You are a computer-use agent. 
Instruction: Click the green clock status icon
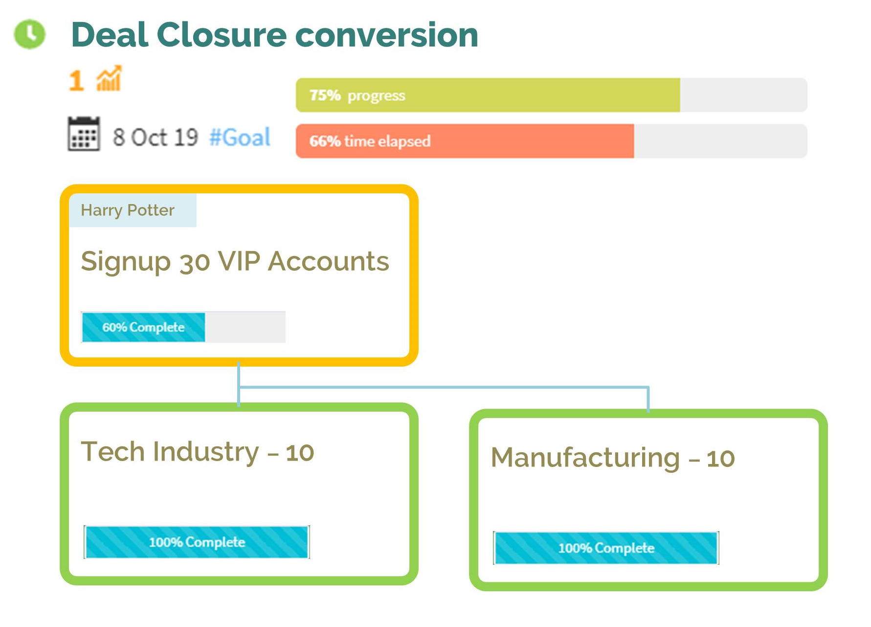[29, 34]
